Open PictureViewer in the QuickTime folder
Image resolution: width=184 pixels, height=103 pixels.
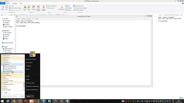(x=8, y=70)
